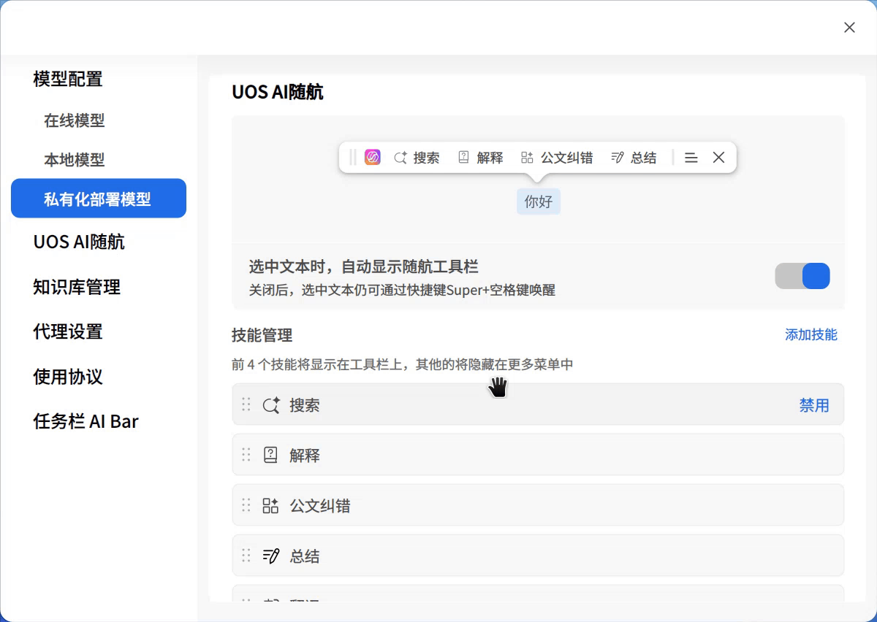Viewport: 877px width, 622px height.
Task: Click 搜索 label in preview toolbar
Action: pyautogui.click(x=427, y=158)
